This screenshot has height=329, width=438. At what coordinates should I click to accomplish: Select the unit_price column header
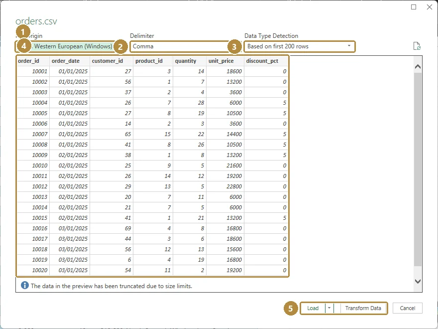pos(225,61)
